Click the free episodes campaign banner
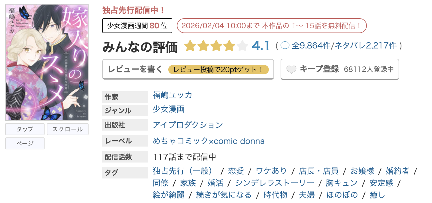The width and height of the screenshot is (432, 203). (271, 26)
